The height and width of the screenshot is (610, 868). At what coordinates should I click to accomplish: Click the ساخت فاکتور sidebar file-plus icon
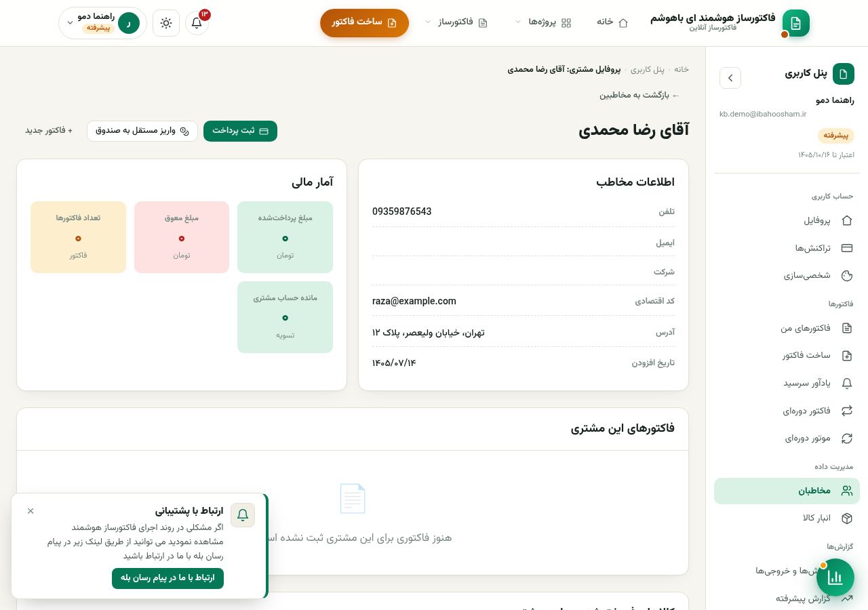(847, 356)
